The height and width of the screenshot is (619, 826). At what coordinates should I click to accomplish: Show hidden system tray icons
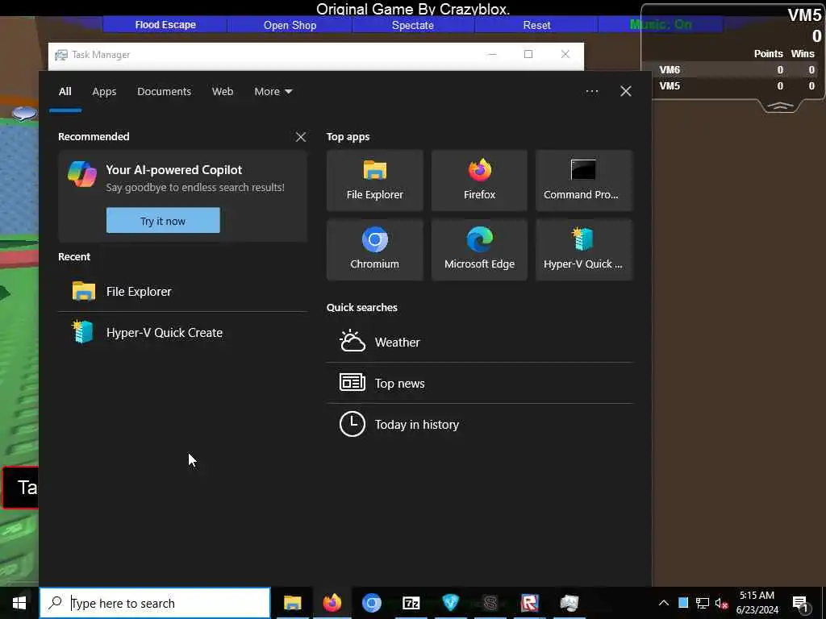[x=664, y=603]
